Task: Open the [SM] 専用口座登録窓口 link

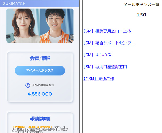Action: [x=105, y=67]
